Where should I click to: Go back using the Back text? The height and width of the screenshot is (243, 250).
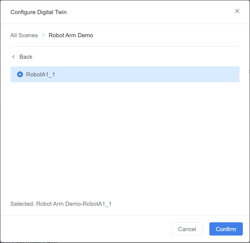pos(26,57)
